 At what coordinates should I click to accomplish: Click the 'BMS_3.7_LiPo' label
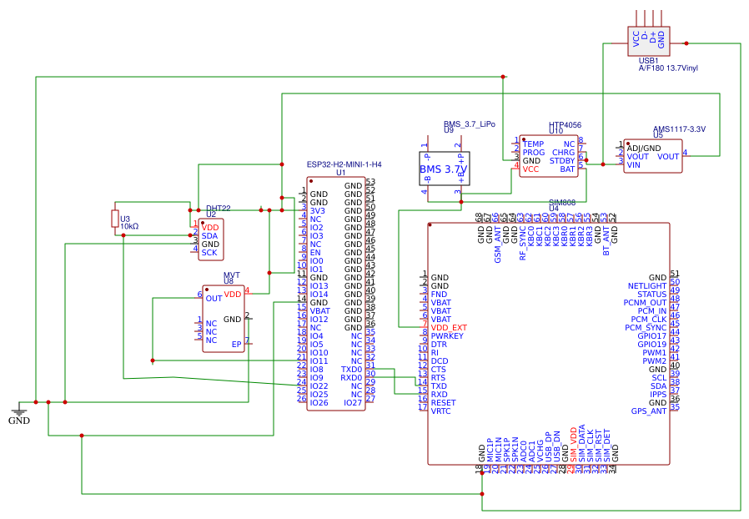469,123
